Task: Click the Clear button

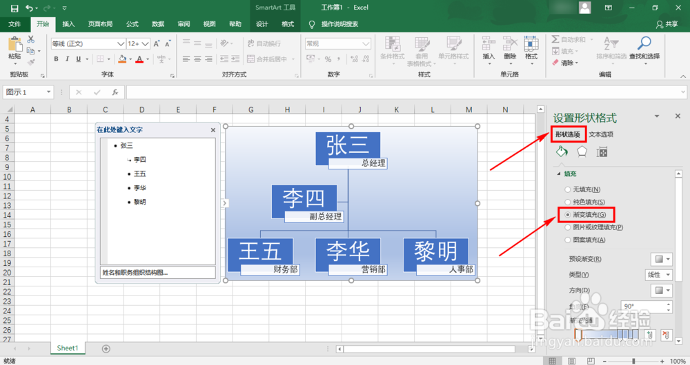Action: (565, 63)
